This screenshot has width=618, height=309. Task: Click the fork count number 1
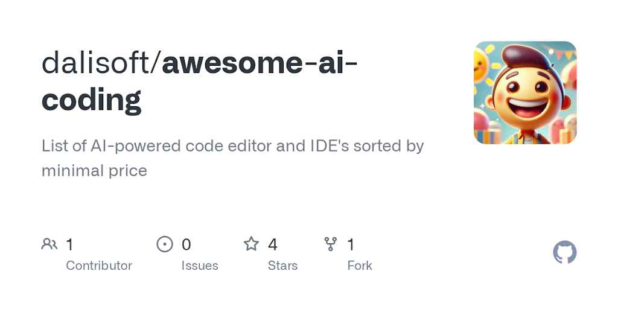(x=351, y=245)
